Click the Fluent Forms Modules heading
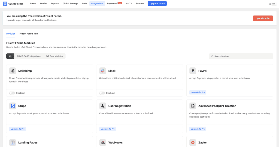Image resolution: width=279 pixels, height=147 pixels. click(x=21, y=43)
